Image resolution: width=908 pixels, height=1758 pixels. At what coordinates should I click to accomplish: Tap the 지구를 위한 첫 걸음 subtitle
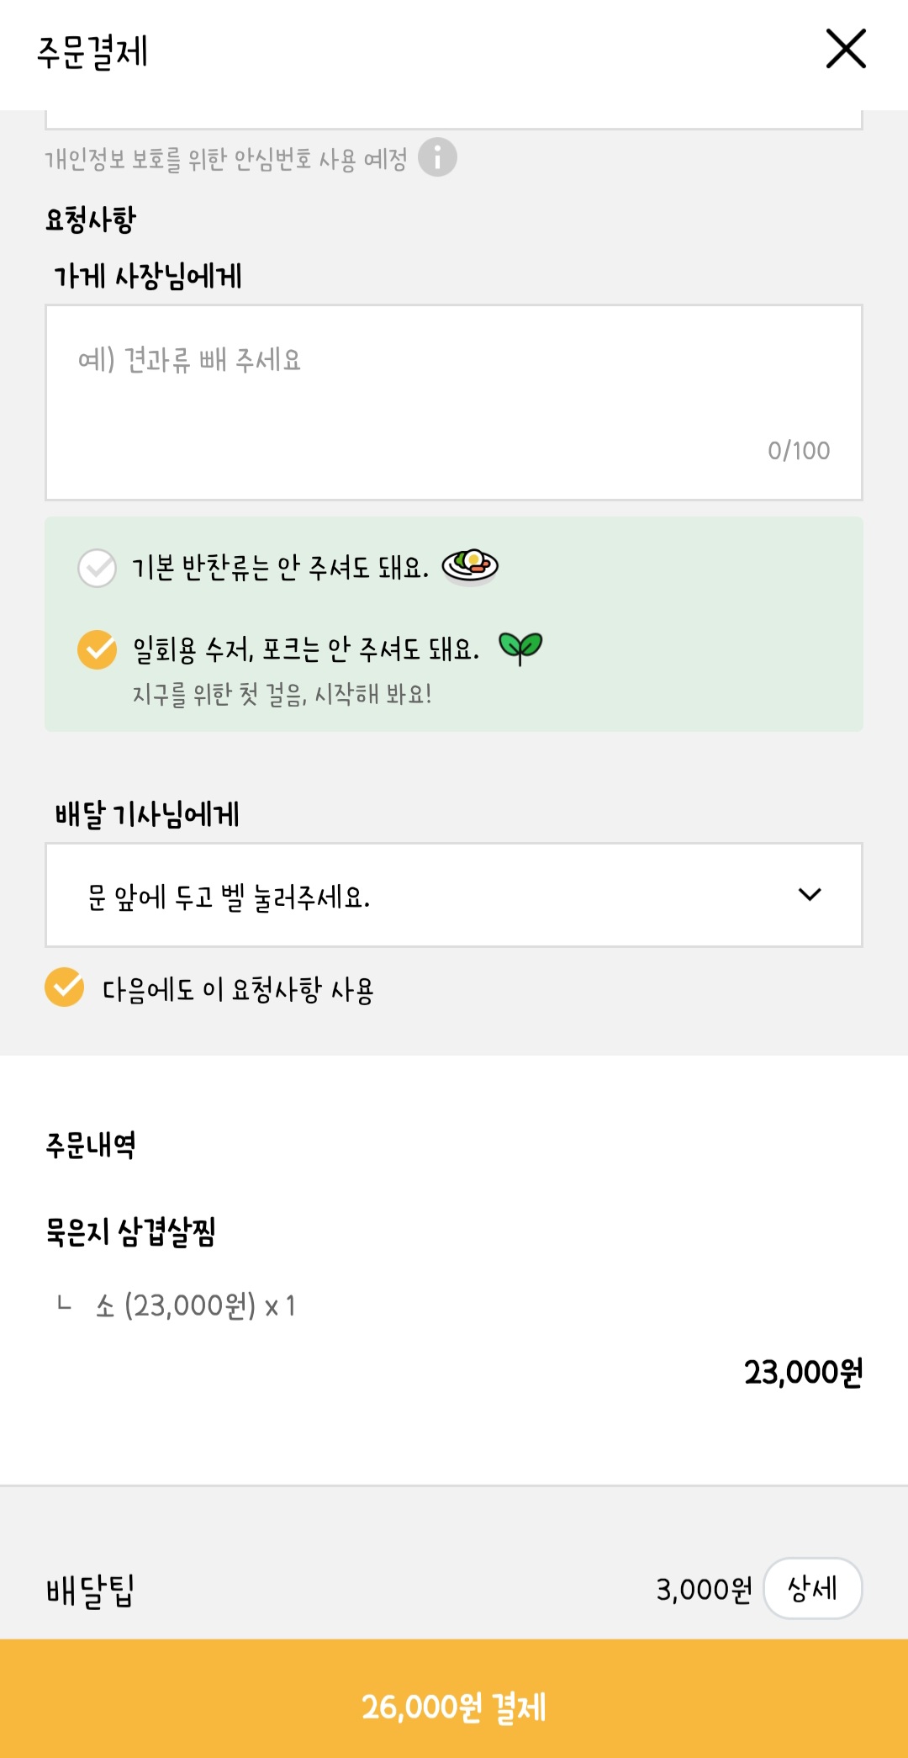pos(282,695)
